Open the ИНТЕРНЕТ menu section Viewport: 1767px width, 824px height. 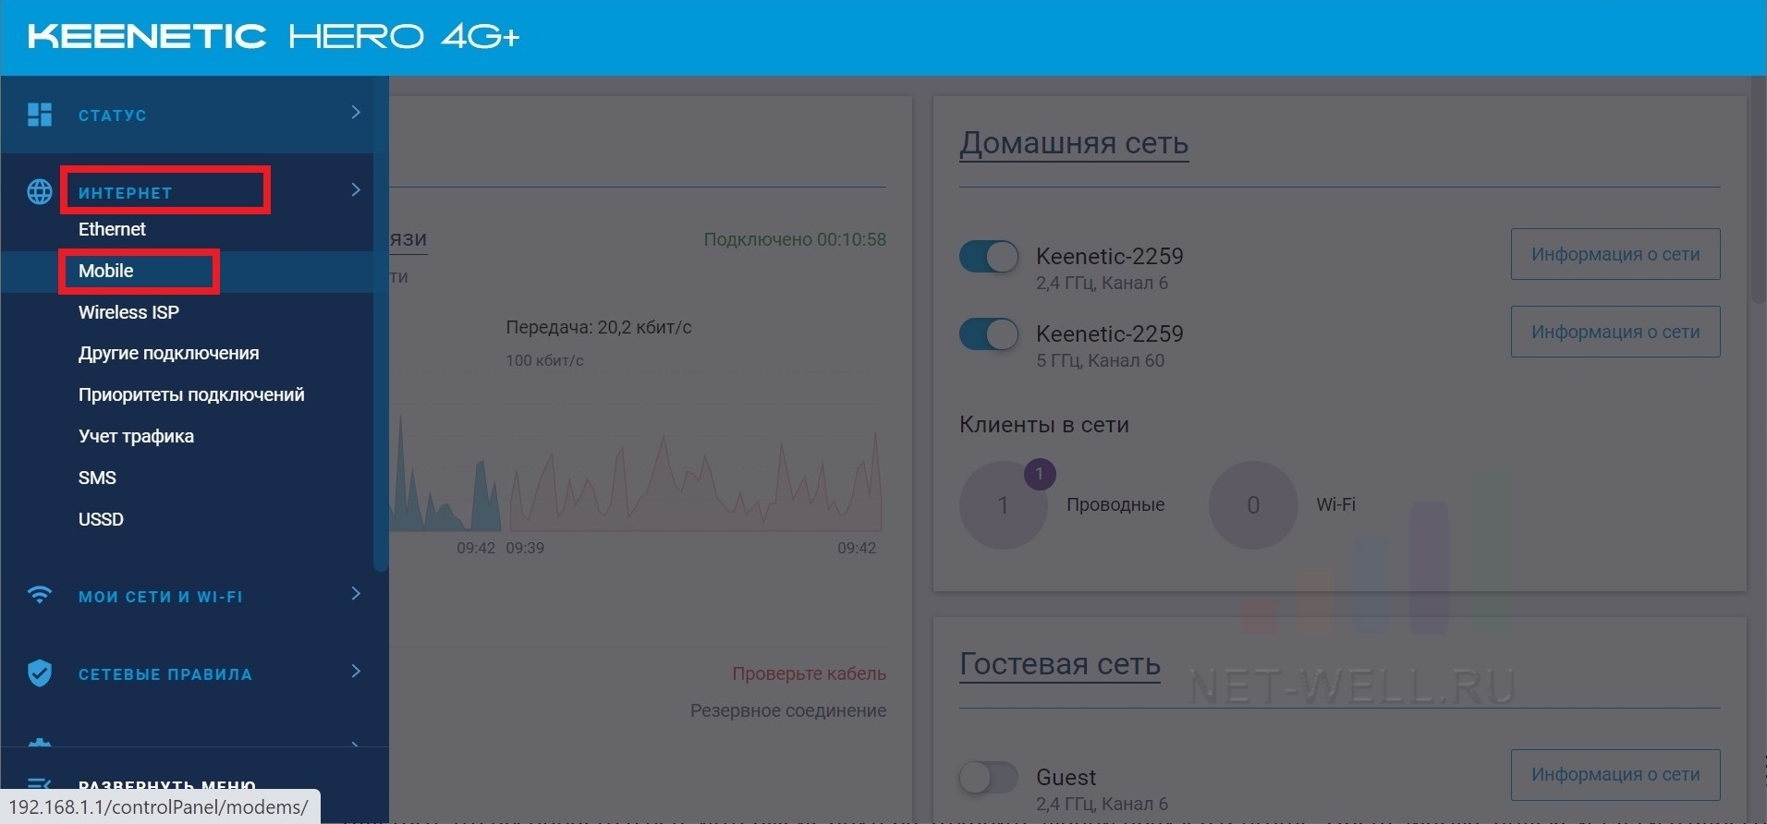pos(126,193)
